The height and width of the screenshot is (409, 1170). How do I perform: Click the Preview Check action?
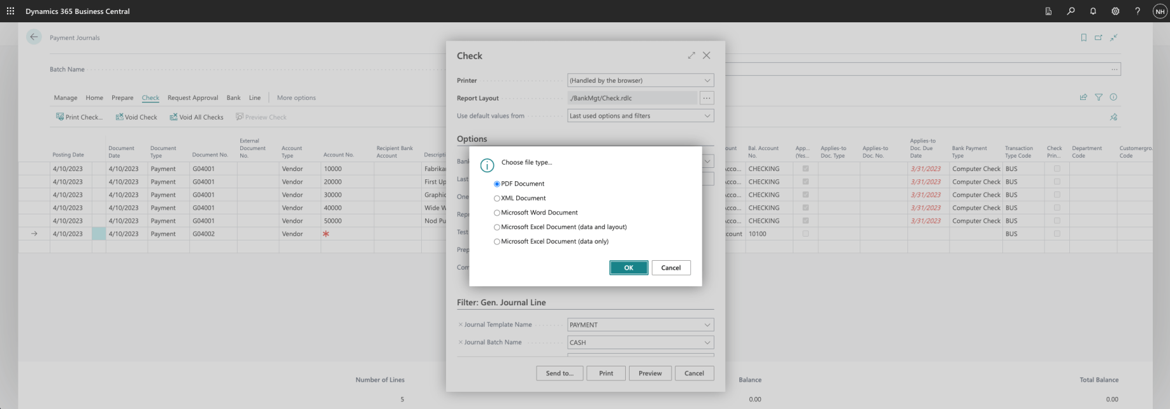(x=261, y=117)
